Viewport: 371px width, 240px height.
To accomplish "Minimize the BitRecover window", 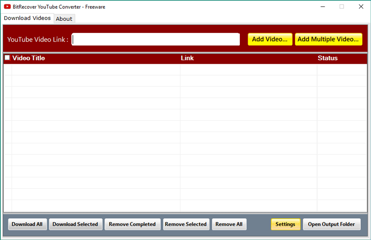I will pyautogui.click(x=323, y=6).
